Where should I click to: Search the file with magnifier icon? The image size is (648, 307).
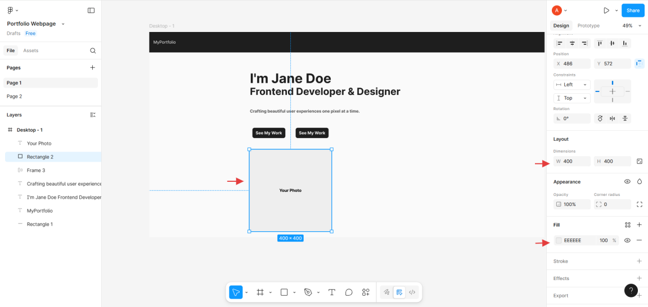(93, 51)
